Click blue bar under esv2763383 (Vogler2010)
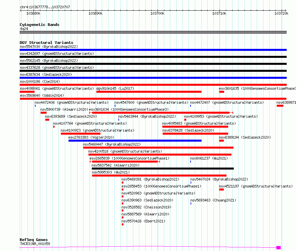This screenshot has width=296, height=251. pyautogui.click(x=135, y=141)
